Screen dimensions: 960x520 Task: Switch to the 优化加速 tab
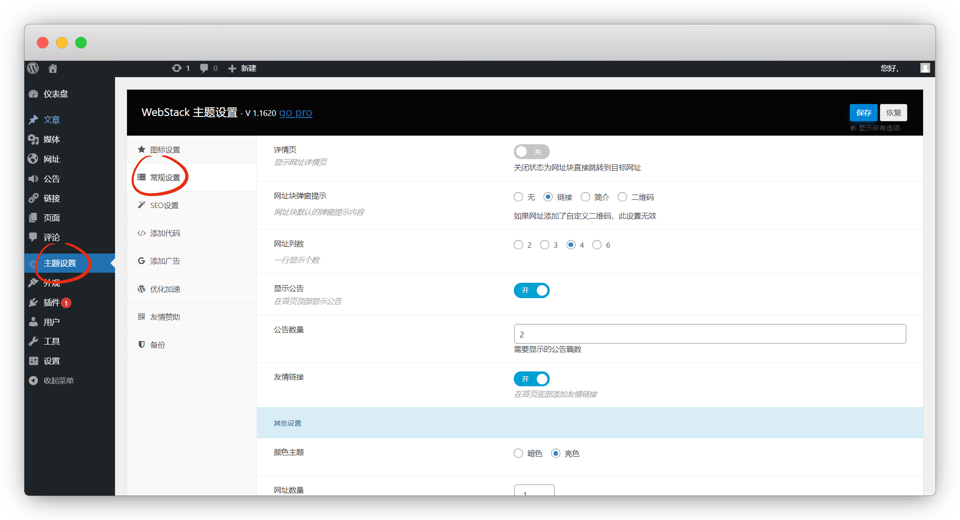pyautogui.click(x=165, y=289)
